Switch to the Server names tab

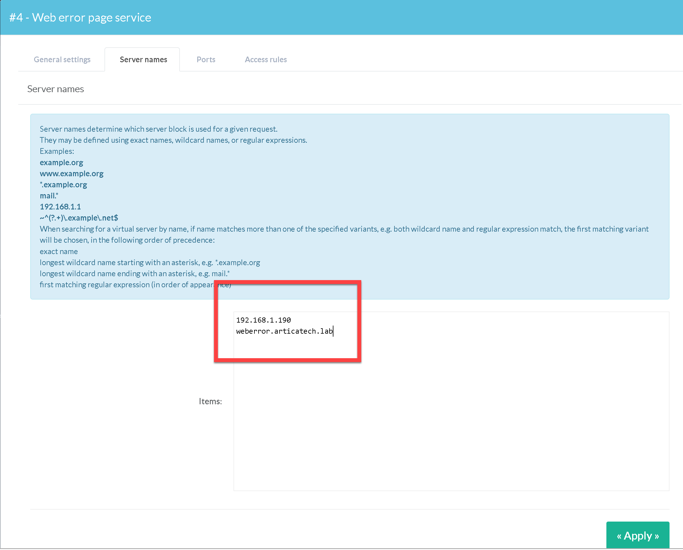coord(143,60)
